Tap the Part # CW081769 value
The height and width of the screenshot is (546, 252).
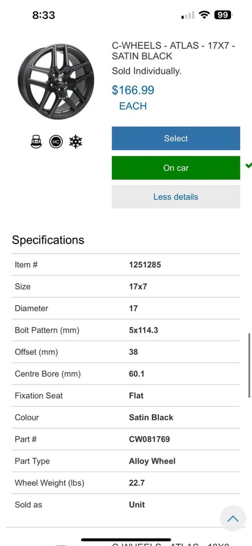click(x=149, y=439)
